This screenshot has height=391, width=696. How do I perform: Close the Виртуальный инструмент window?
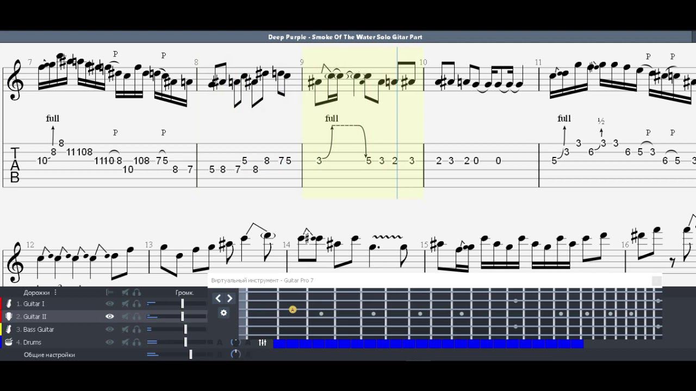(657, 281)
